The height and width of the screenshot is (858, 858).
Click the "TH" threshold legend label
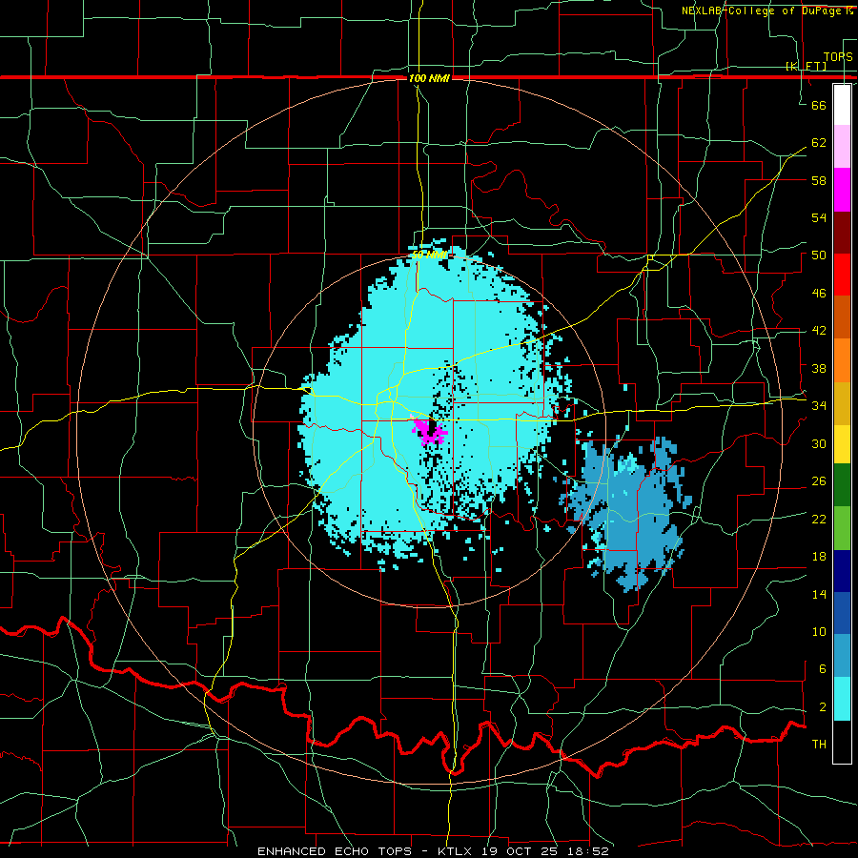click(x=819, y=745)
